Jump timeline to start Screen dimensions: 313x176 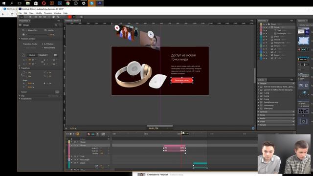(67, 134)
